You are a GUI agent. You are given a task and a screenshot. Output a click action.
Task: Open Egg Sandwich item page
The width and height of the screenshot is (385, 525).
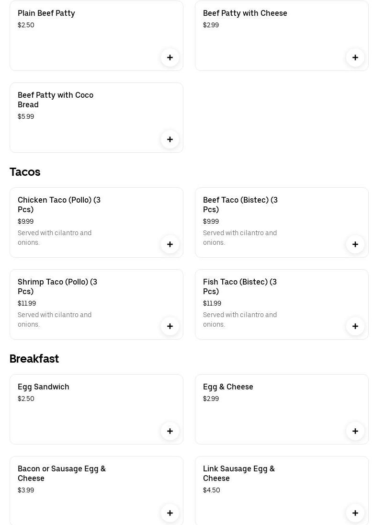pos(44,387)
